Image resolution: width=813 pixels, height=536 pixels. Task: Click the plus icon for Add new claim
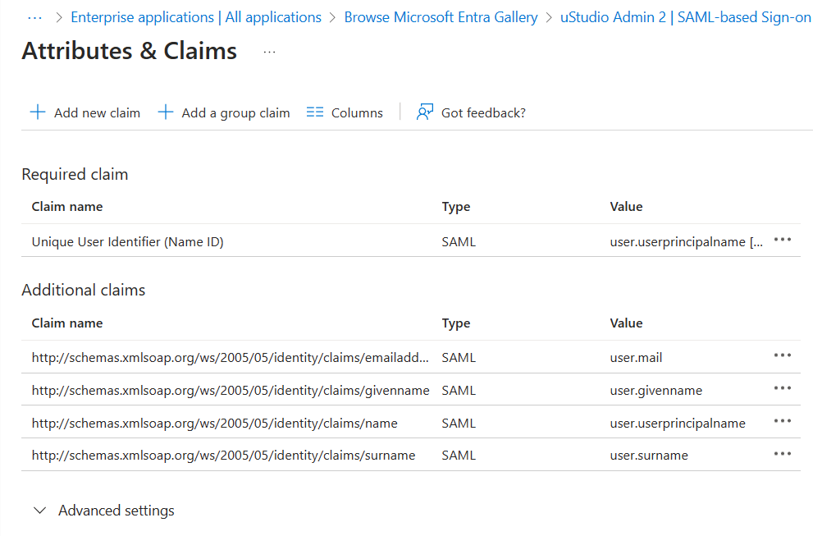pyautogui.click(x=37, y=112)
